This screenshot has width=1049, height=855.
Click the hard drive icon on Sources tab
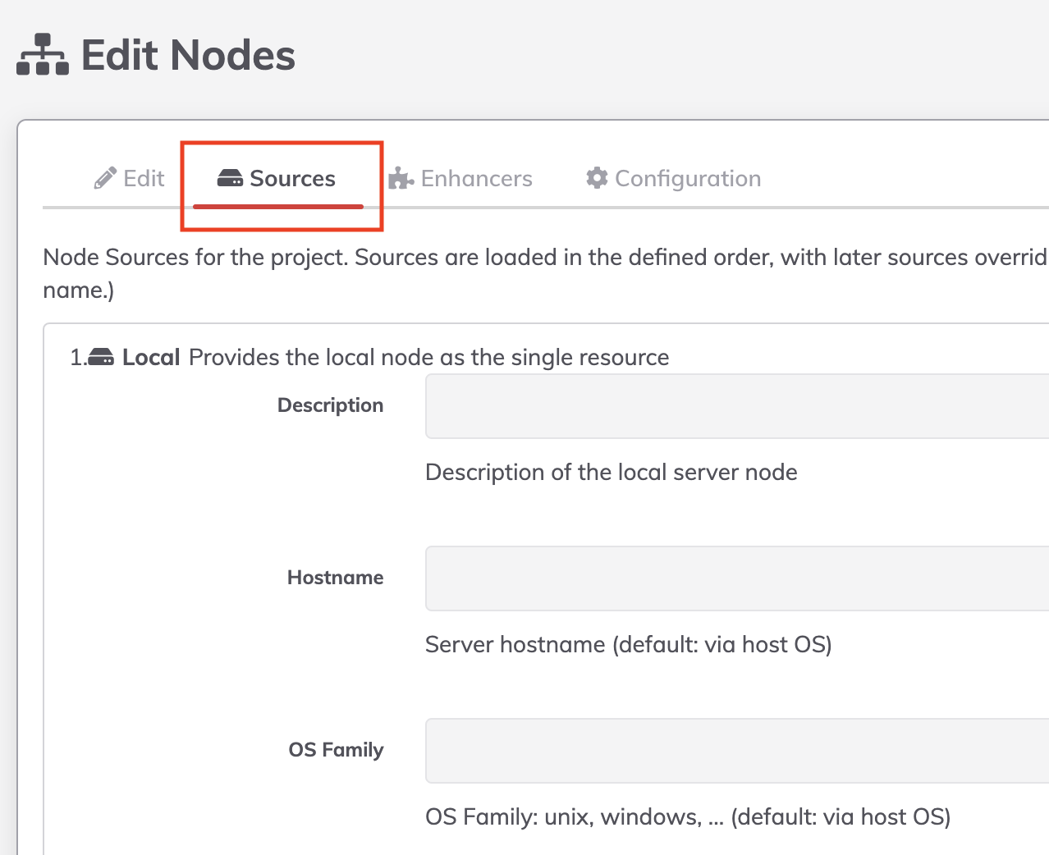[230, 178]
